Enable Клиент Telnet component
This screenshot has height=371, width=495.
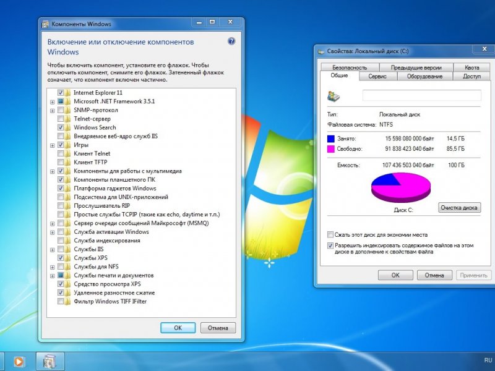point(61,153)
